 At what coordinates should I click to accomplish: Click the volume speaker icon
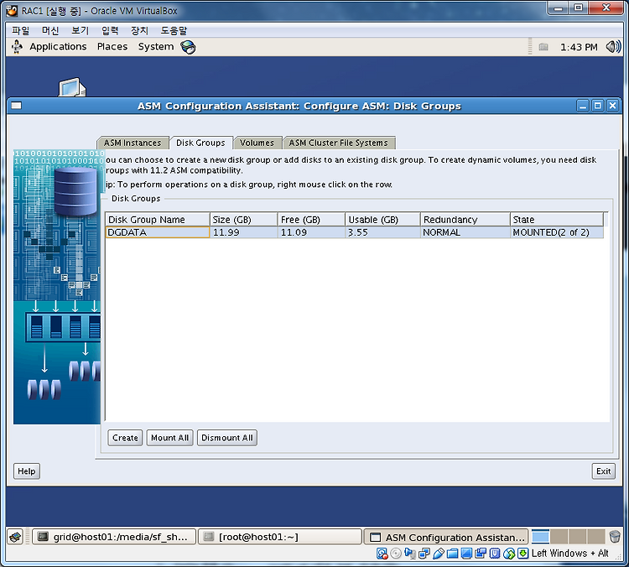(x=613, y=47)
